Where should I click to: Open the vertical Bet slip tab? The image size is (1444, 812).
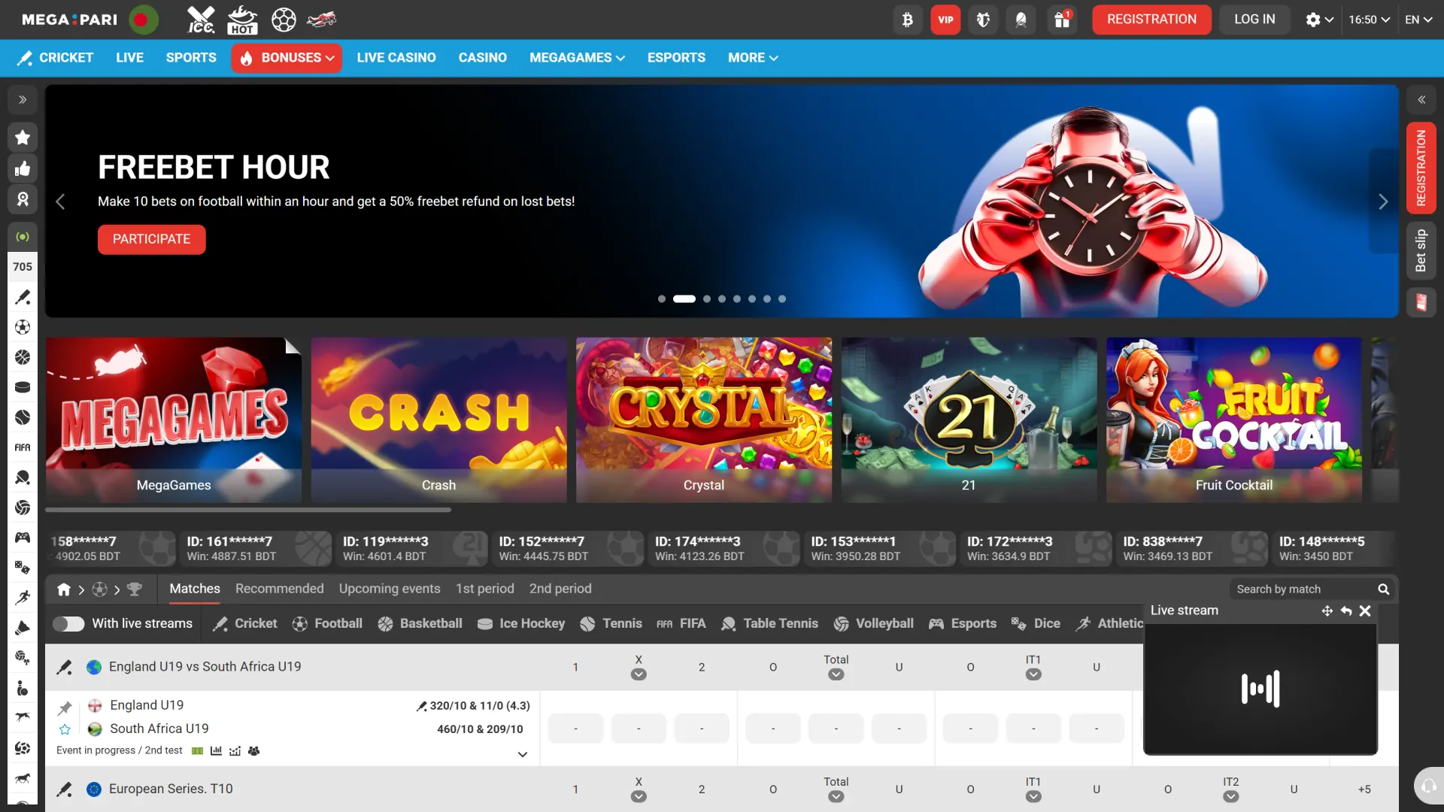click(x=1421, y=251)
